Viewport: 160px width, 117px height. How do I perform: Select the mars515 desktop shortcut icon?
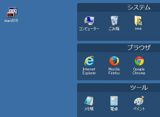[x=12, y=12]
